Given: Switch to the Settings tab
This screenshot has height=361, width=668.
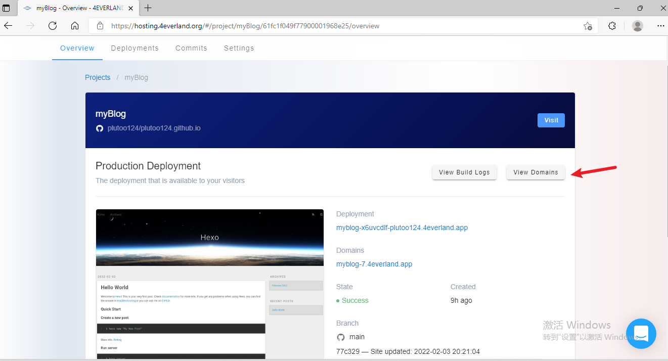Looking at the screenshot, I should (239, 48).
